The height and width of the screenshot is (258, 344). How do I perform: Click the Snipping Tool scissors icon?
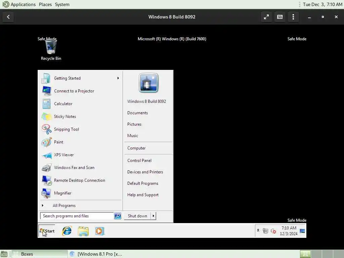(46, 129)
